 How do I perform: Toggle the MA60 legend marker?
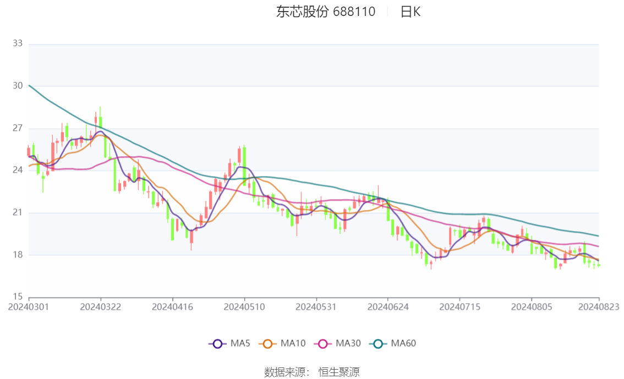[378, 344]
